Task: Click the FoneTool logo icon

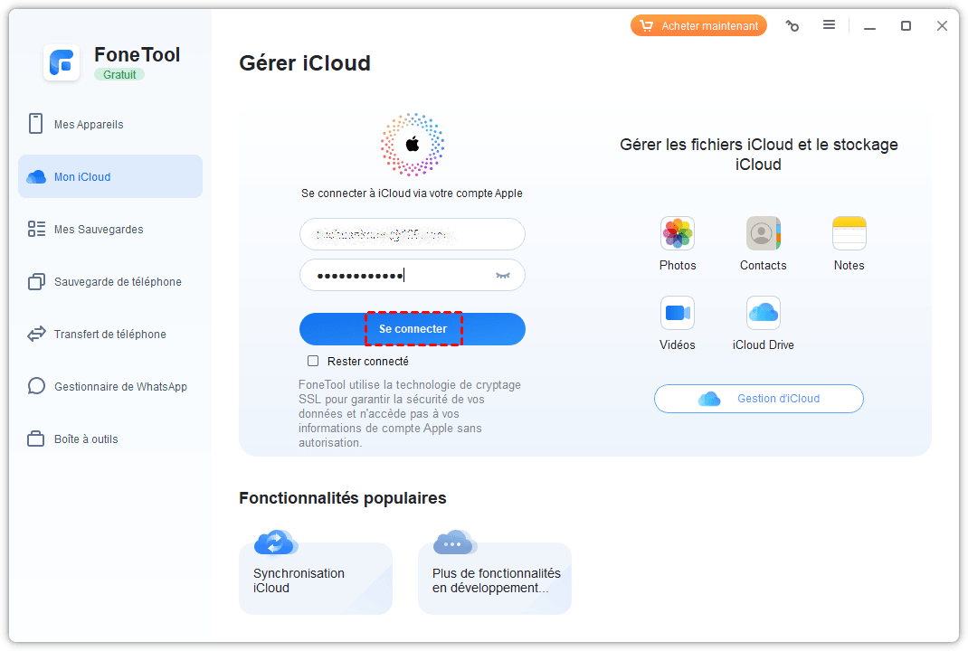Action: [62, 62]
